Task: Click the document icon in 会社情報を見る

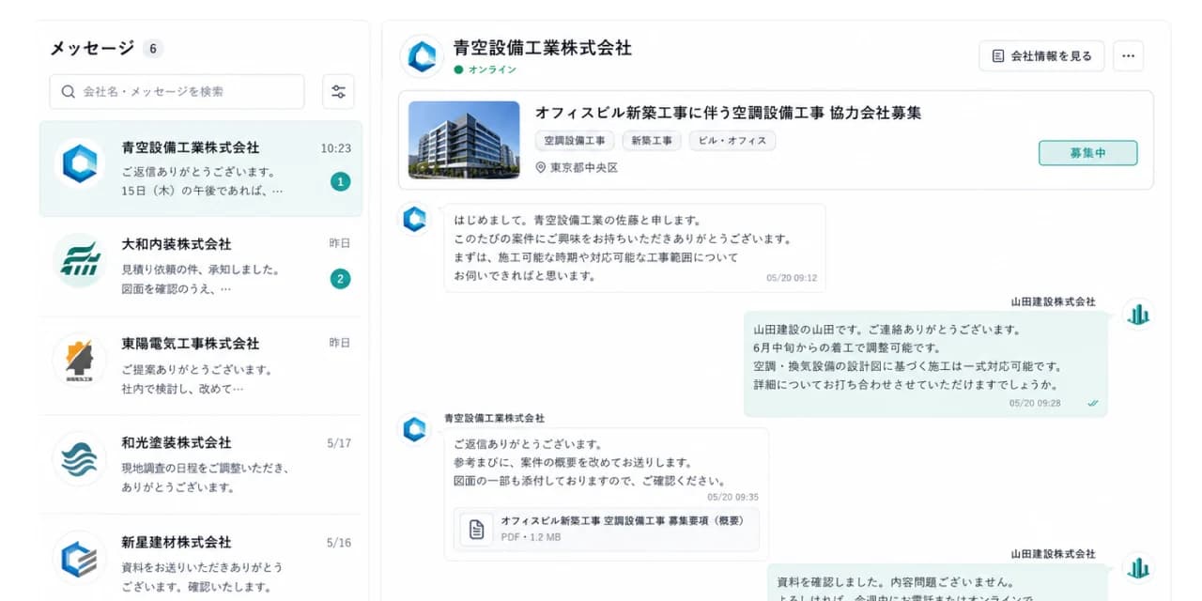Action: pos(998,56)
